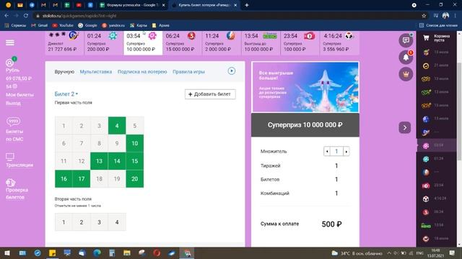Open the broadcasts monitor icon

point(10,157)
